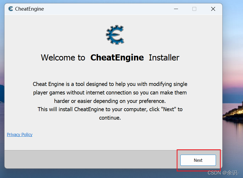Viewport: 243px width, 178px height.
Task: Close the CheatEngine installer window
Action: coord(213,9)
